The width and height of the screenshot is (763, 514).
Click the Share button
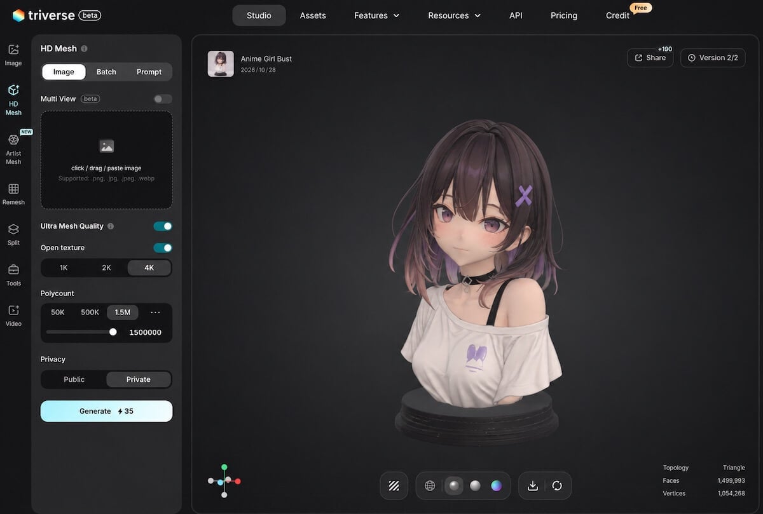pyautogui.click(x=650, y=58)
